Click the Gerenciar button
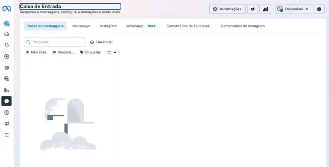The height and width of the screenshot is (167, 329). click(102, 42)
